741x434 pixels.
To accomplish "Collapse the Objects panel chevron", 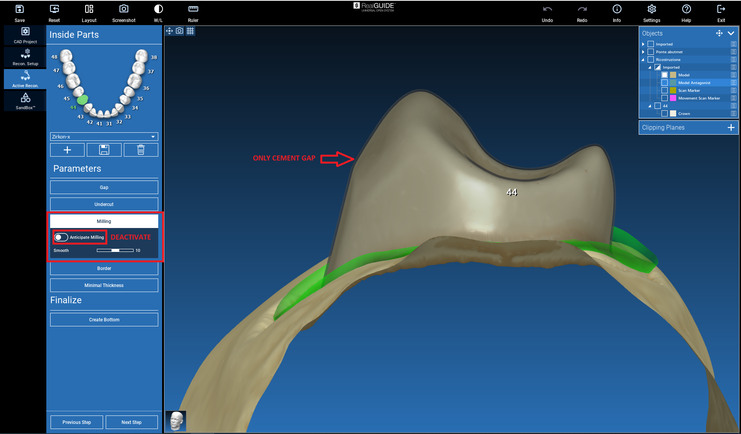I will 731,33.
